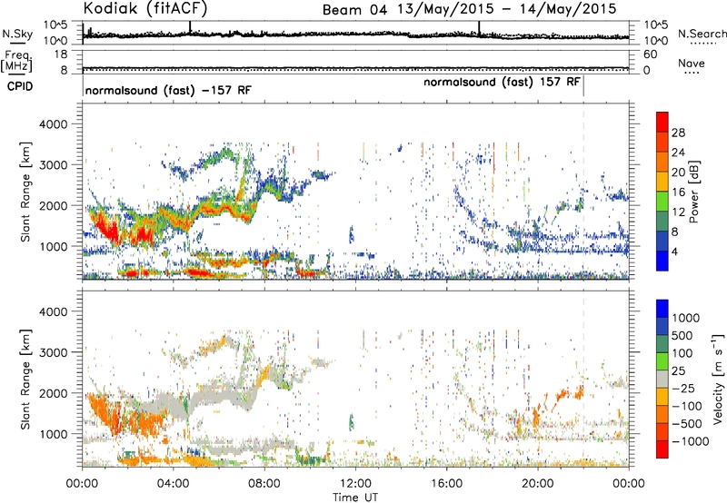Click the '100' Velocity colorbar label

click(x=682, y=353)
